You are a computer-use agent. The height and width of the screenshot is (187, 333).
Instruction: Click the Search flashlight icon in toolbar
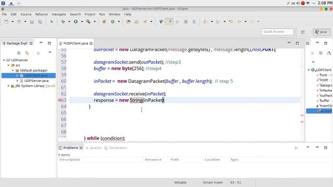pyautogui.click(x=145, y=22)
